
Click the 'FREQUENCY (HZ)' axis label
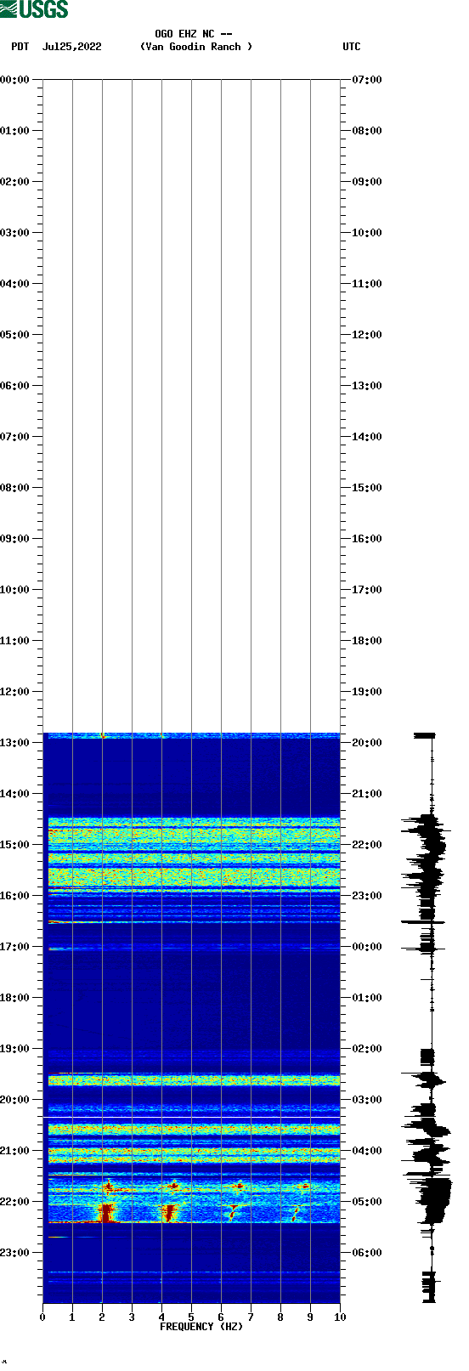coord(201,1327)
